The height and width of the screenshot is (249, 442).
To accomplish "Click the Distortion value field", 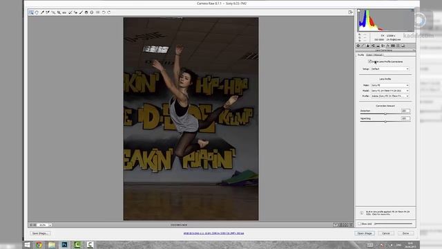I will (x=405, y=111).
